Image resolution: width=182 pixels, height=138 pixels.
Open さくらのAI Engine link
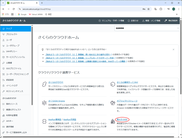point(56,101)
